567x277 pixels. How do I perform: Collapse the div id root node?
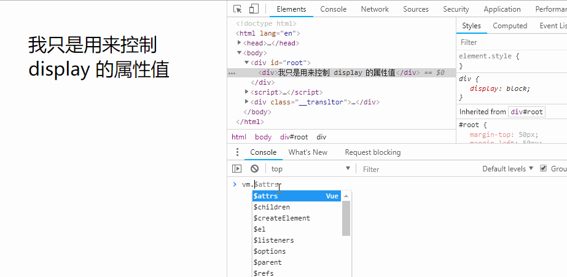(x=246, y=63)
